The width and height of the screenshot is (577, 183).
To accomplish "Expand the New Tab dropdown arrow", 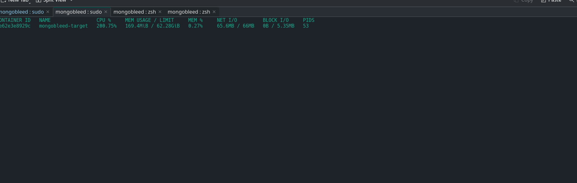I will [x=30, y=3].
